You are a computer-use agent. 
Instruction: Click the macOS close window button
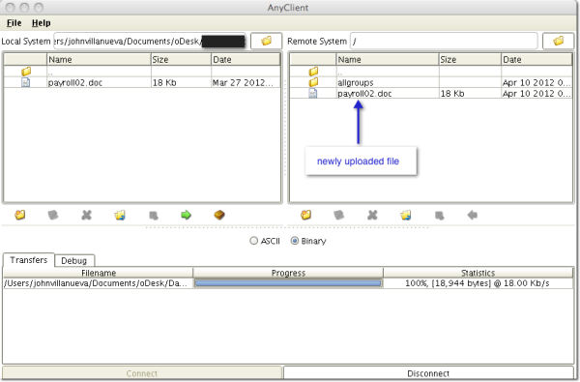point(11,8)
